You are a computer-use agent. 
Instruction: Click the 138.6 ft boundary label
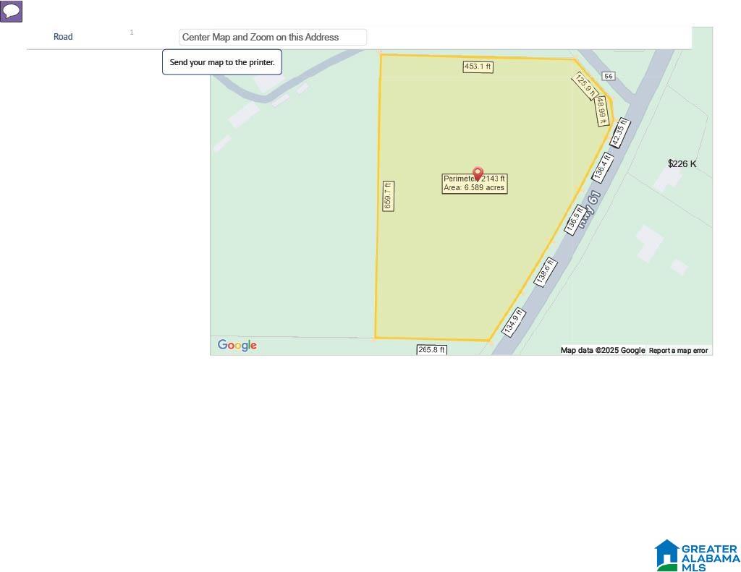pyautogui.click(x=545, y=272)
